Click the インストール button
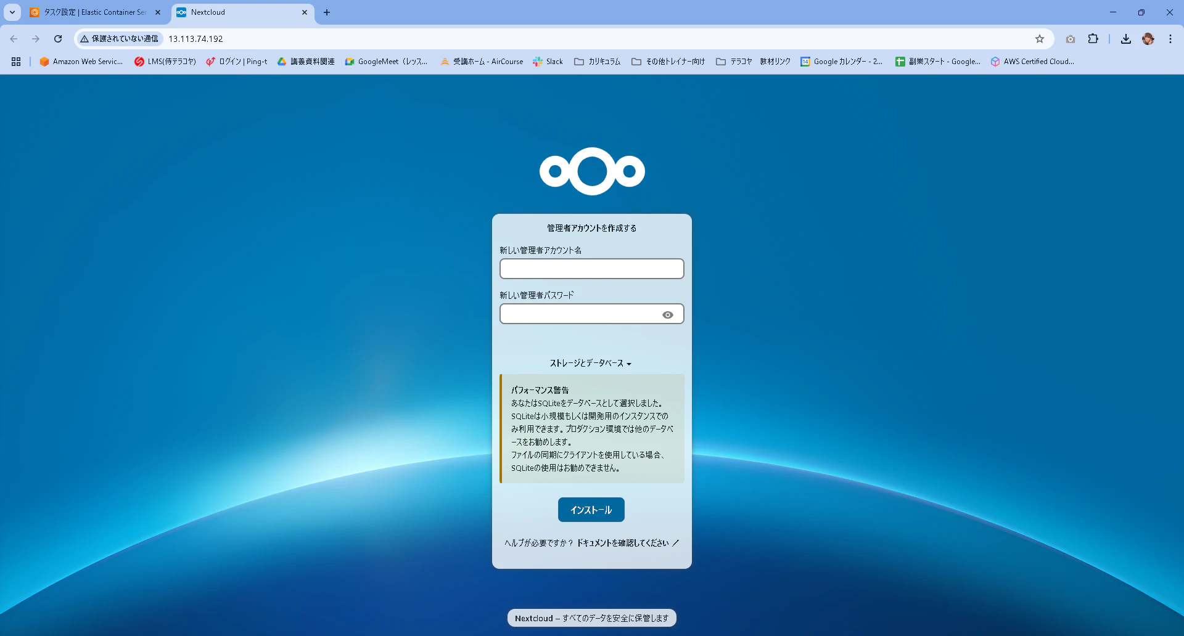Image resolution: width=1184 pixels, height=636 pixels. click(x=591, y=510)
